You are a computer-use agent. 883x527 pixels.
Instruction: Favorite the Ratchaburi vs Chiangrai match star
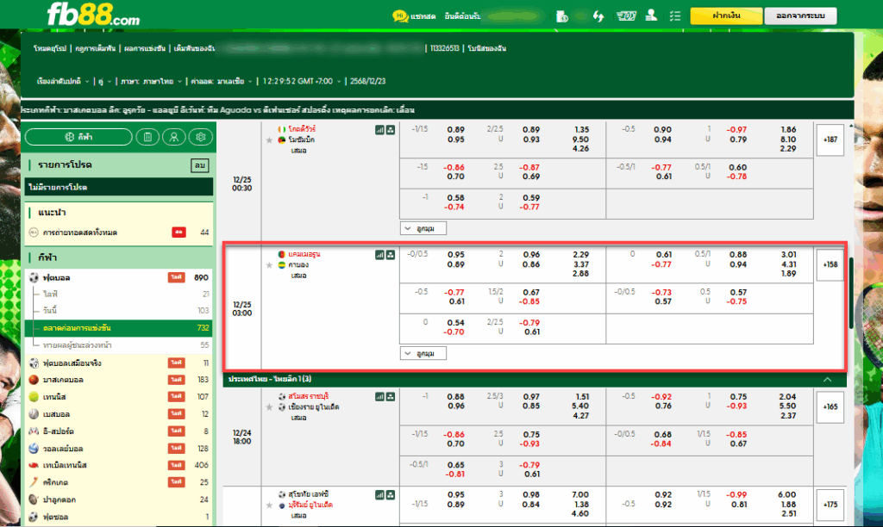pos(269,406)
